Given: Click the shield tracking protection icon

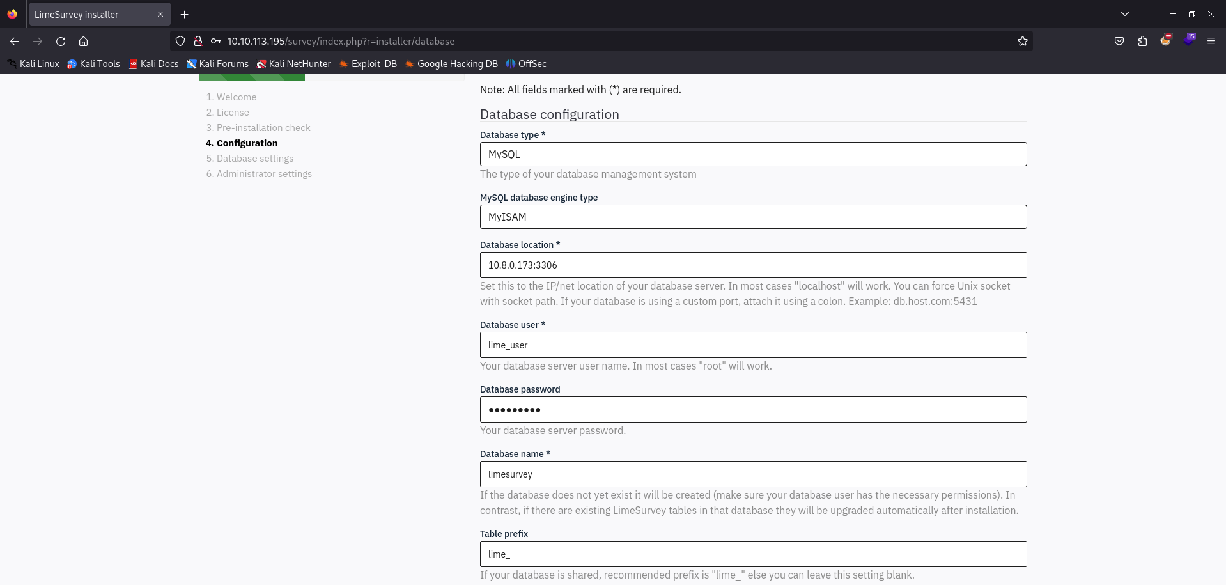Looking at the screenshot, I should 180,42.
